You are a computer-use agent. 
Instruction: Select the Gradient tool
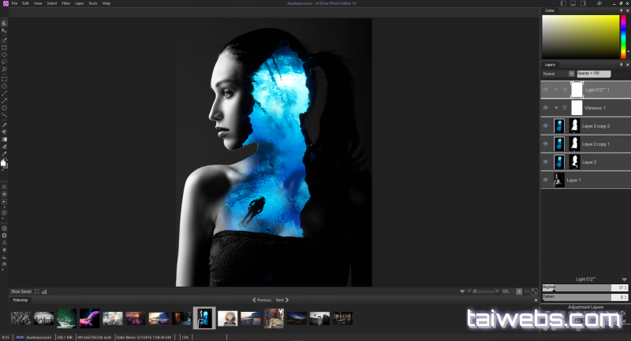[x=5, y=139]
